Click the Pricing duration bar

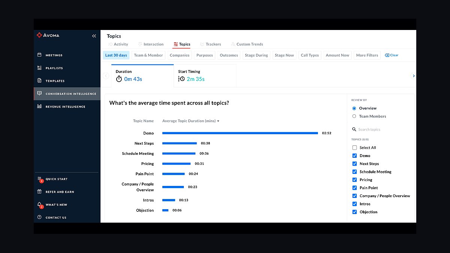tap(177, 164)
